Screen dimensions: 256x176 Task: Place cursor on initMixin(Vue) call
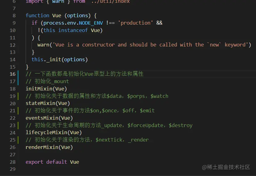coord(46,89)
